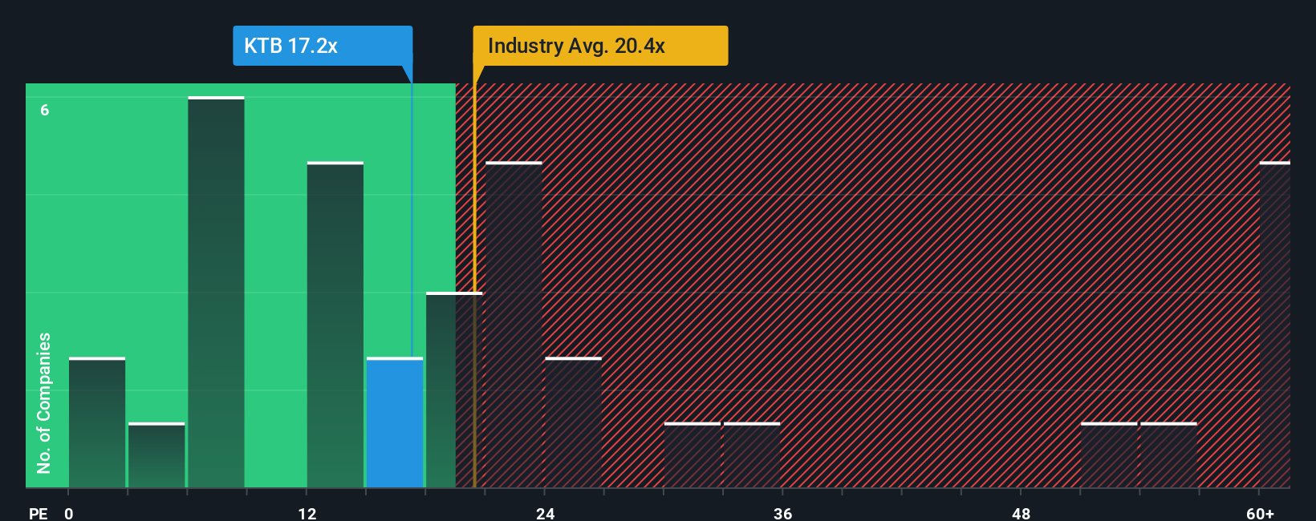Image resolution: width=1316 pixels, height=521 pixels.
Task: Select the short bar between PE 30 and 33
Action: click(x=693, y=455)
